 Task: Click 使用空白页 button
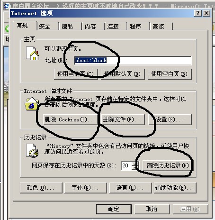click(x=170, y=74)
